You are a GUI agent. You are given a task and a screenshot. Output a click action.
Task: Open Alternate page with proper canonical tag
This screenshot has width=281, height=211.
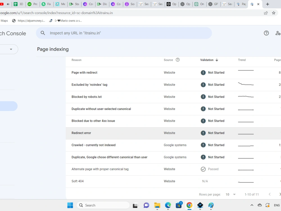click(173, 169)
